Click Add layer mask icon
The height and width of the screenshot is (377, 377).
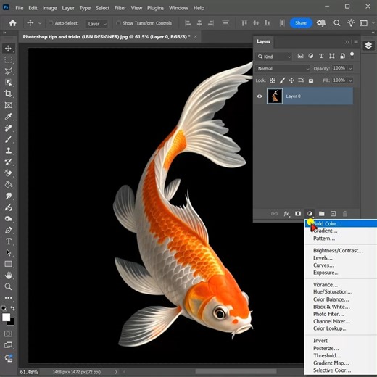click(298, 214)
